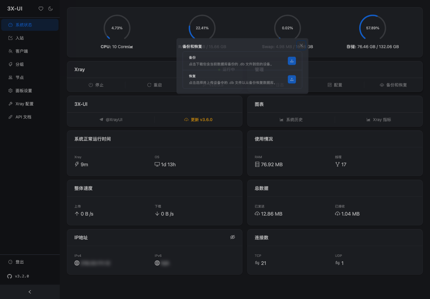
Task: Click the Swap 0.02% gauge
Action: [x=288, y=28]
